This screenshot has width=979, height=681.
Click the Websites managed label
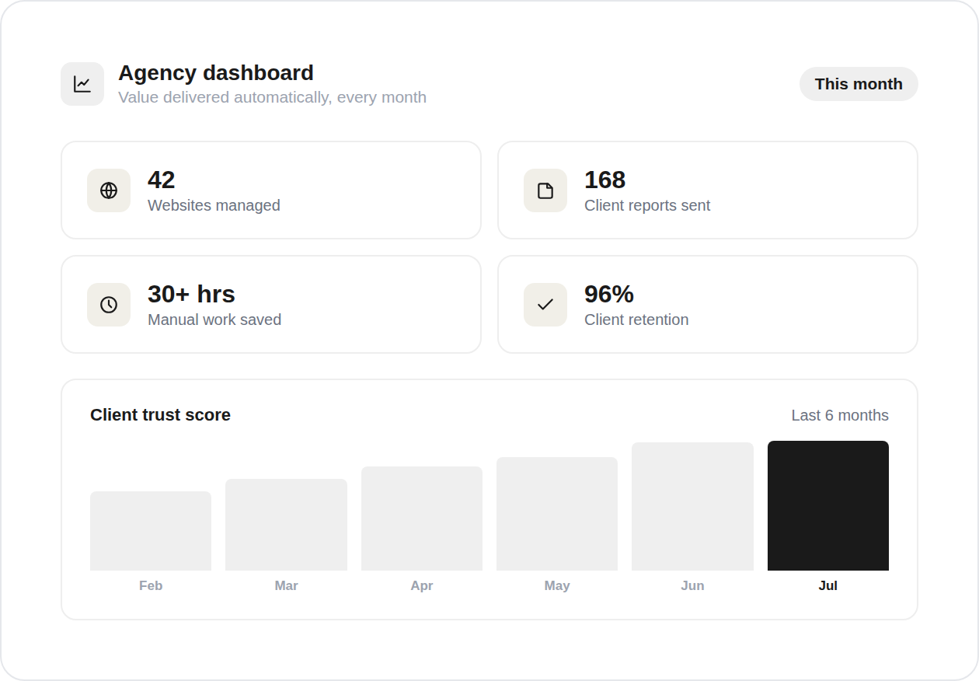[x=214, y=205]
